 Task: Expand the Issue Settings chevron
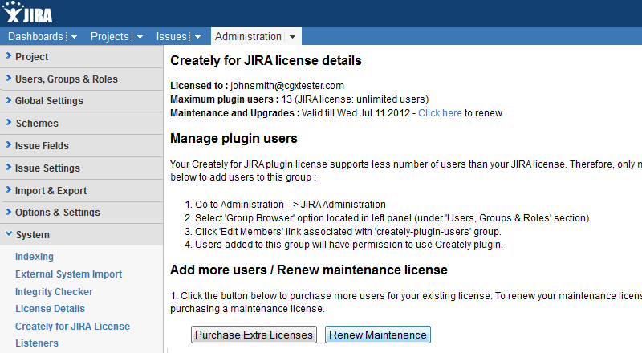point(9,167)
